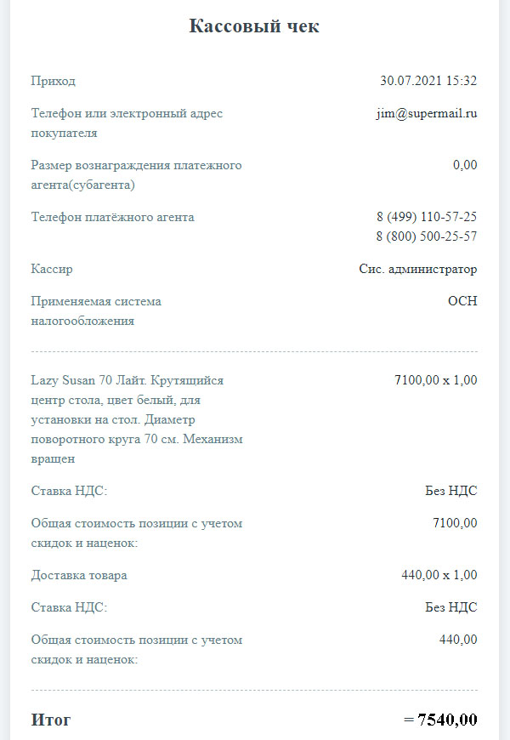Click the Lazy Susan 70 Лайт item description
This screenshot has width=510, height=740.
point(137,419)
